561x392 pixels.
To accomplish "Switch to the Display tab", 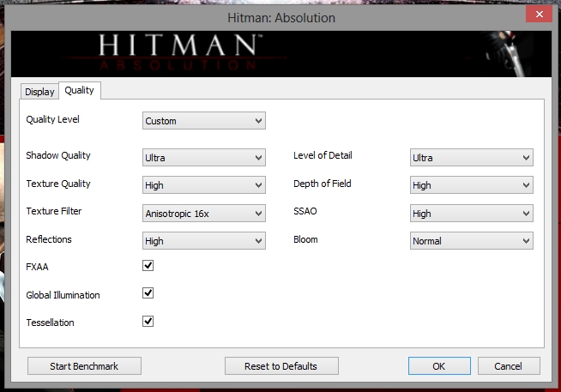I will [x=39, y=92].
